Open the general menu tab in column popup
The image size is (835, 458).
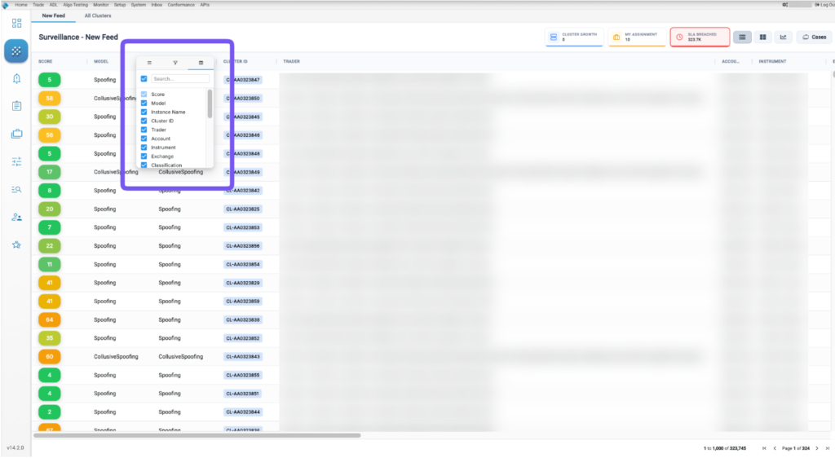(x=149, y=63)
